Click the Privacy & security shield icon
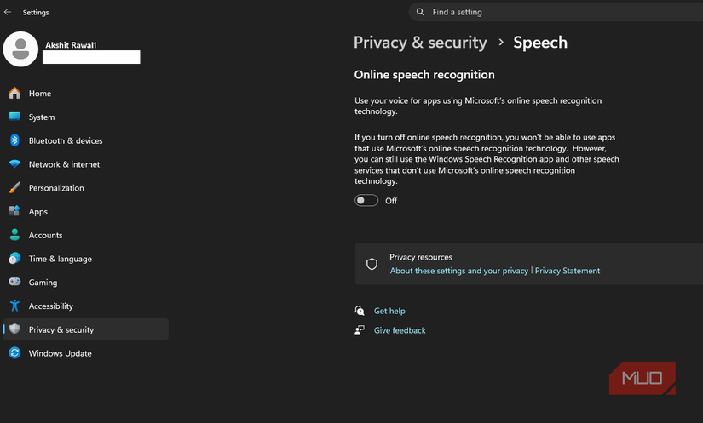This screenshot has width=703, height=423. [14, 329]
